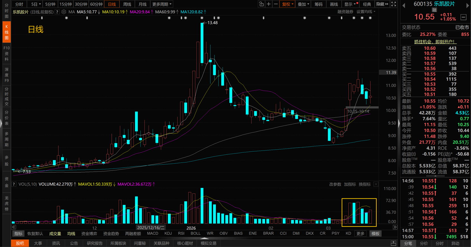Switch to 60分钟 period tab
The width and height of the screenshot is (471, 247).
(x=96, y=4)
